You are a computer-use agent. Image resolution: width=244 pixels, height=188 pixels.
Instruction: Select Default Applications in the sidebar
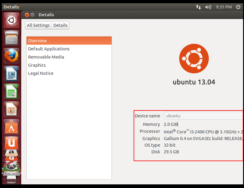69,49
